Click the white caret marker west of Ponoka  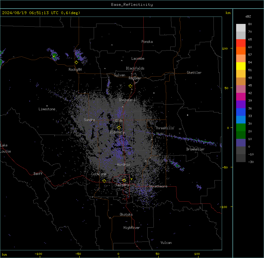tap(112, 45)
